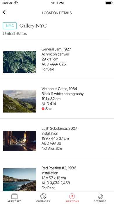This screenshot has height=204, width=114.
Task: Open the night street artwork thumbnail
Action: pos(19,141)
